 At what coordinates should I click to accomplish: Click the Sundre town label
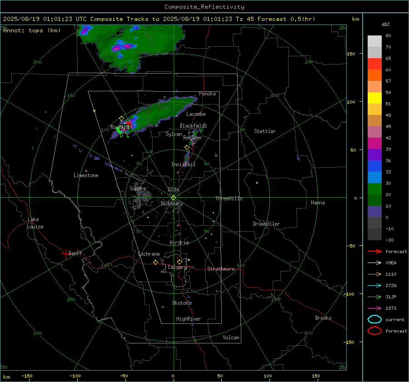(x=138, y=188)
